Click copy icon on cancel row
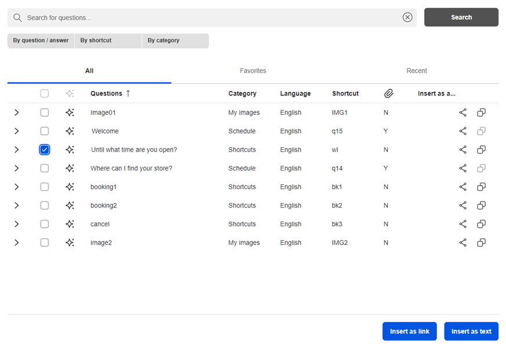Image resolution: width=506 pixels, height=348 pixels. click(x=481, y=224)
